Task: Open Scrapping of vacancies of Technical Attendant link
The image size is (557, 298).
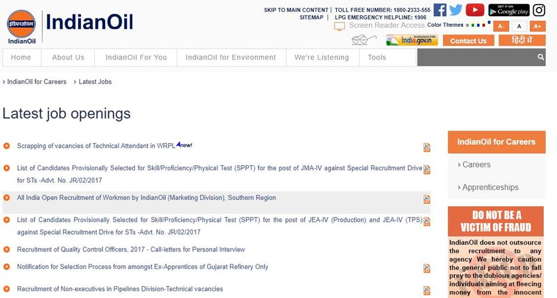Action: [x=96, y=145]
